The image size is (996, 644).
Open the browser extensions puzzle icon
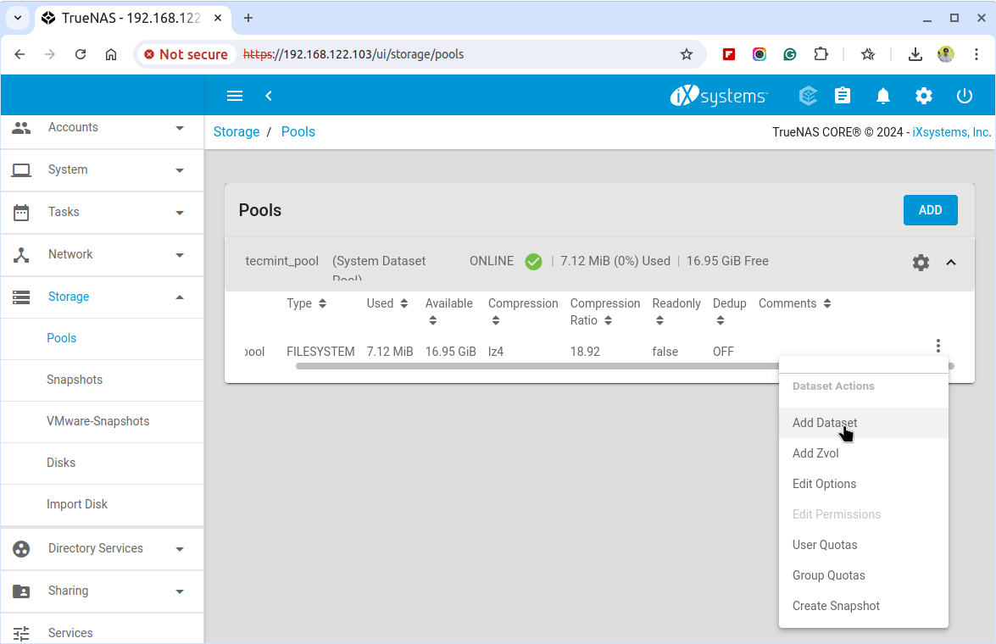[821, 54]
